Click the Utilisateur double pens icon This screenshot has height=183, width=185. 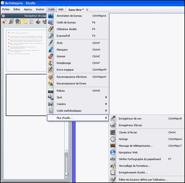tap(51, 29)
